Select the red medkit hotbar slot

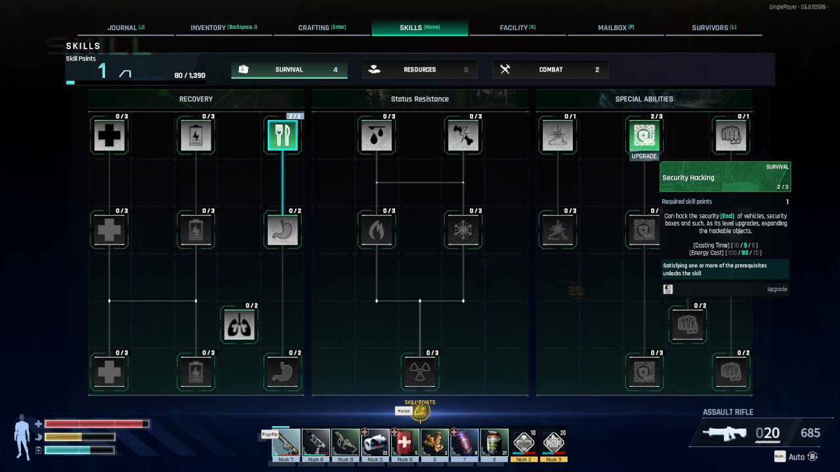point(405,443)
